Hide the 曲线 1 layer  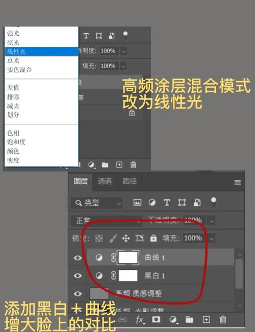[78, 258]
